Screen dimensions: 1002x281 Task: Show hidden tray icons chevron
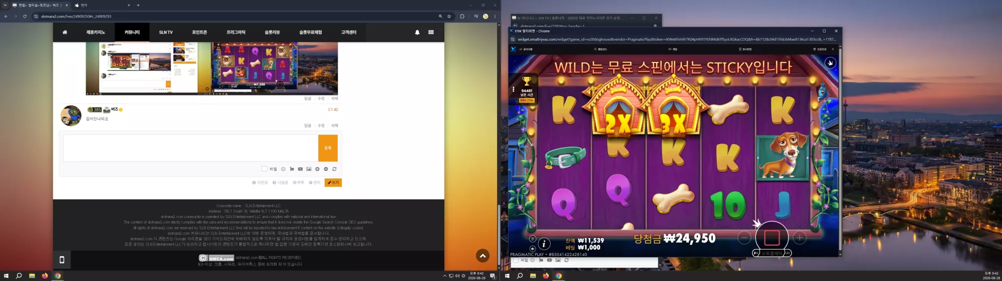(444, 275)
